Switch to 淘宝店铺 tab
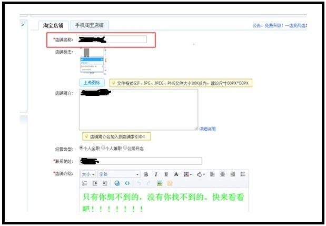Screen dimensions: 326x226 [x=53, y=26]
